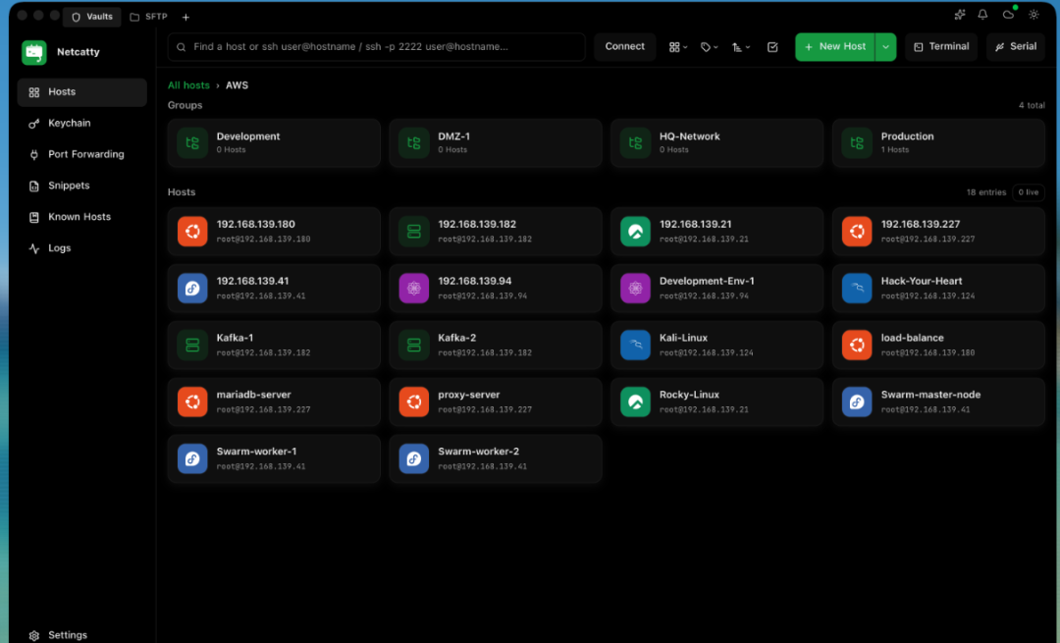Open the sort order dropdown

point(741,47)
